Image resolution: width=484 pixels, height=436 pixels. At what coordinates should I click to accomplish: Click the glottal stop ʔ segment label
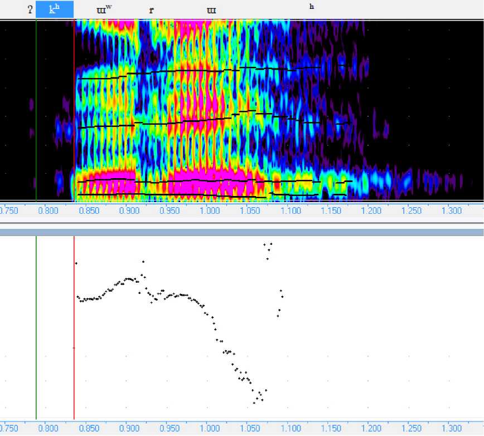pos(30,9)
